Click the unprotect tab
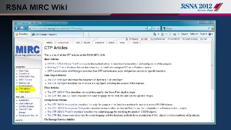The width and height of the screenshot is (231, 130). coord(99,42)
